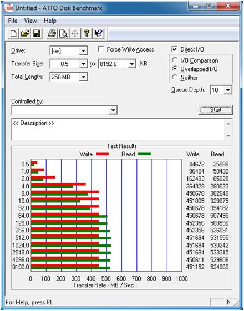Click the red Write bar for 8192.0
Image resolution: width=244 pixels, height=311 pixels.
(x=65, y=266)
